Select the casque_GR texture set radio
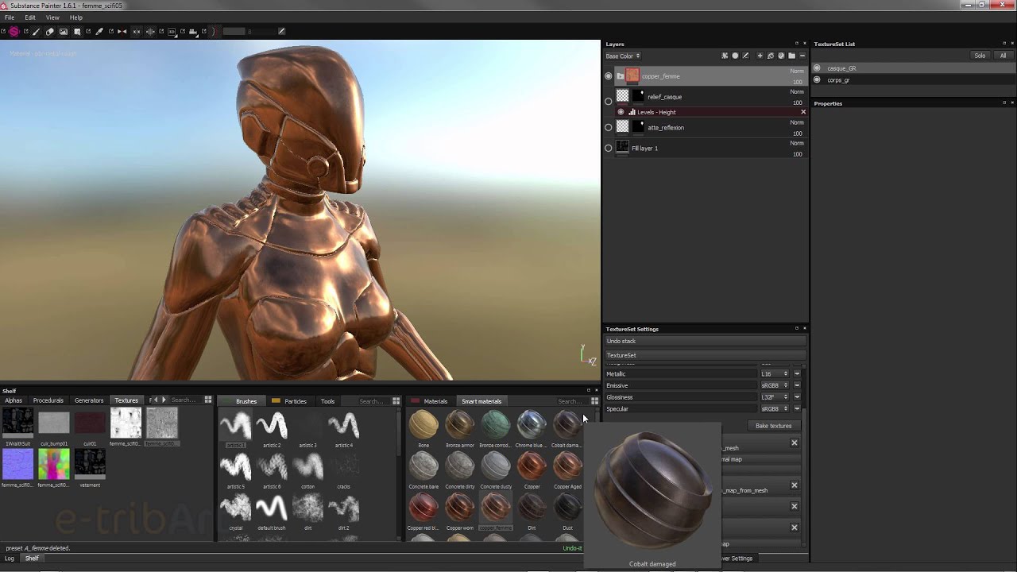Image resolution: width=1017 pixels, height=572 pixels. pos(817,68)
